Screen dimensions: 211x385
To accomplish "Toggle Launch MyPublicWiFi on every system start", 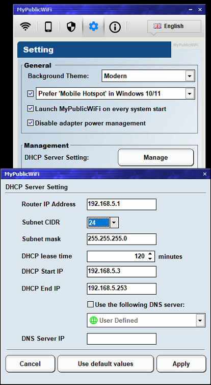I will pyautogui.click(x=31, y=109).
